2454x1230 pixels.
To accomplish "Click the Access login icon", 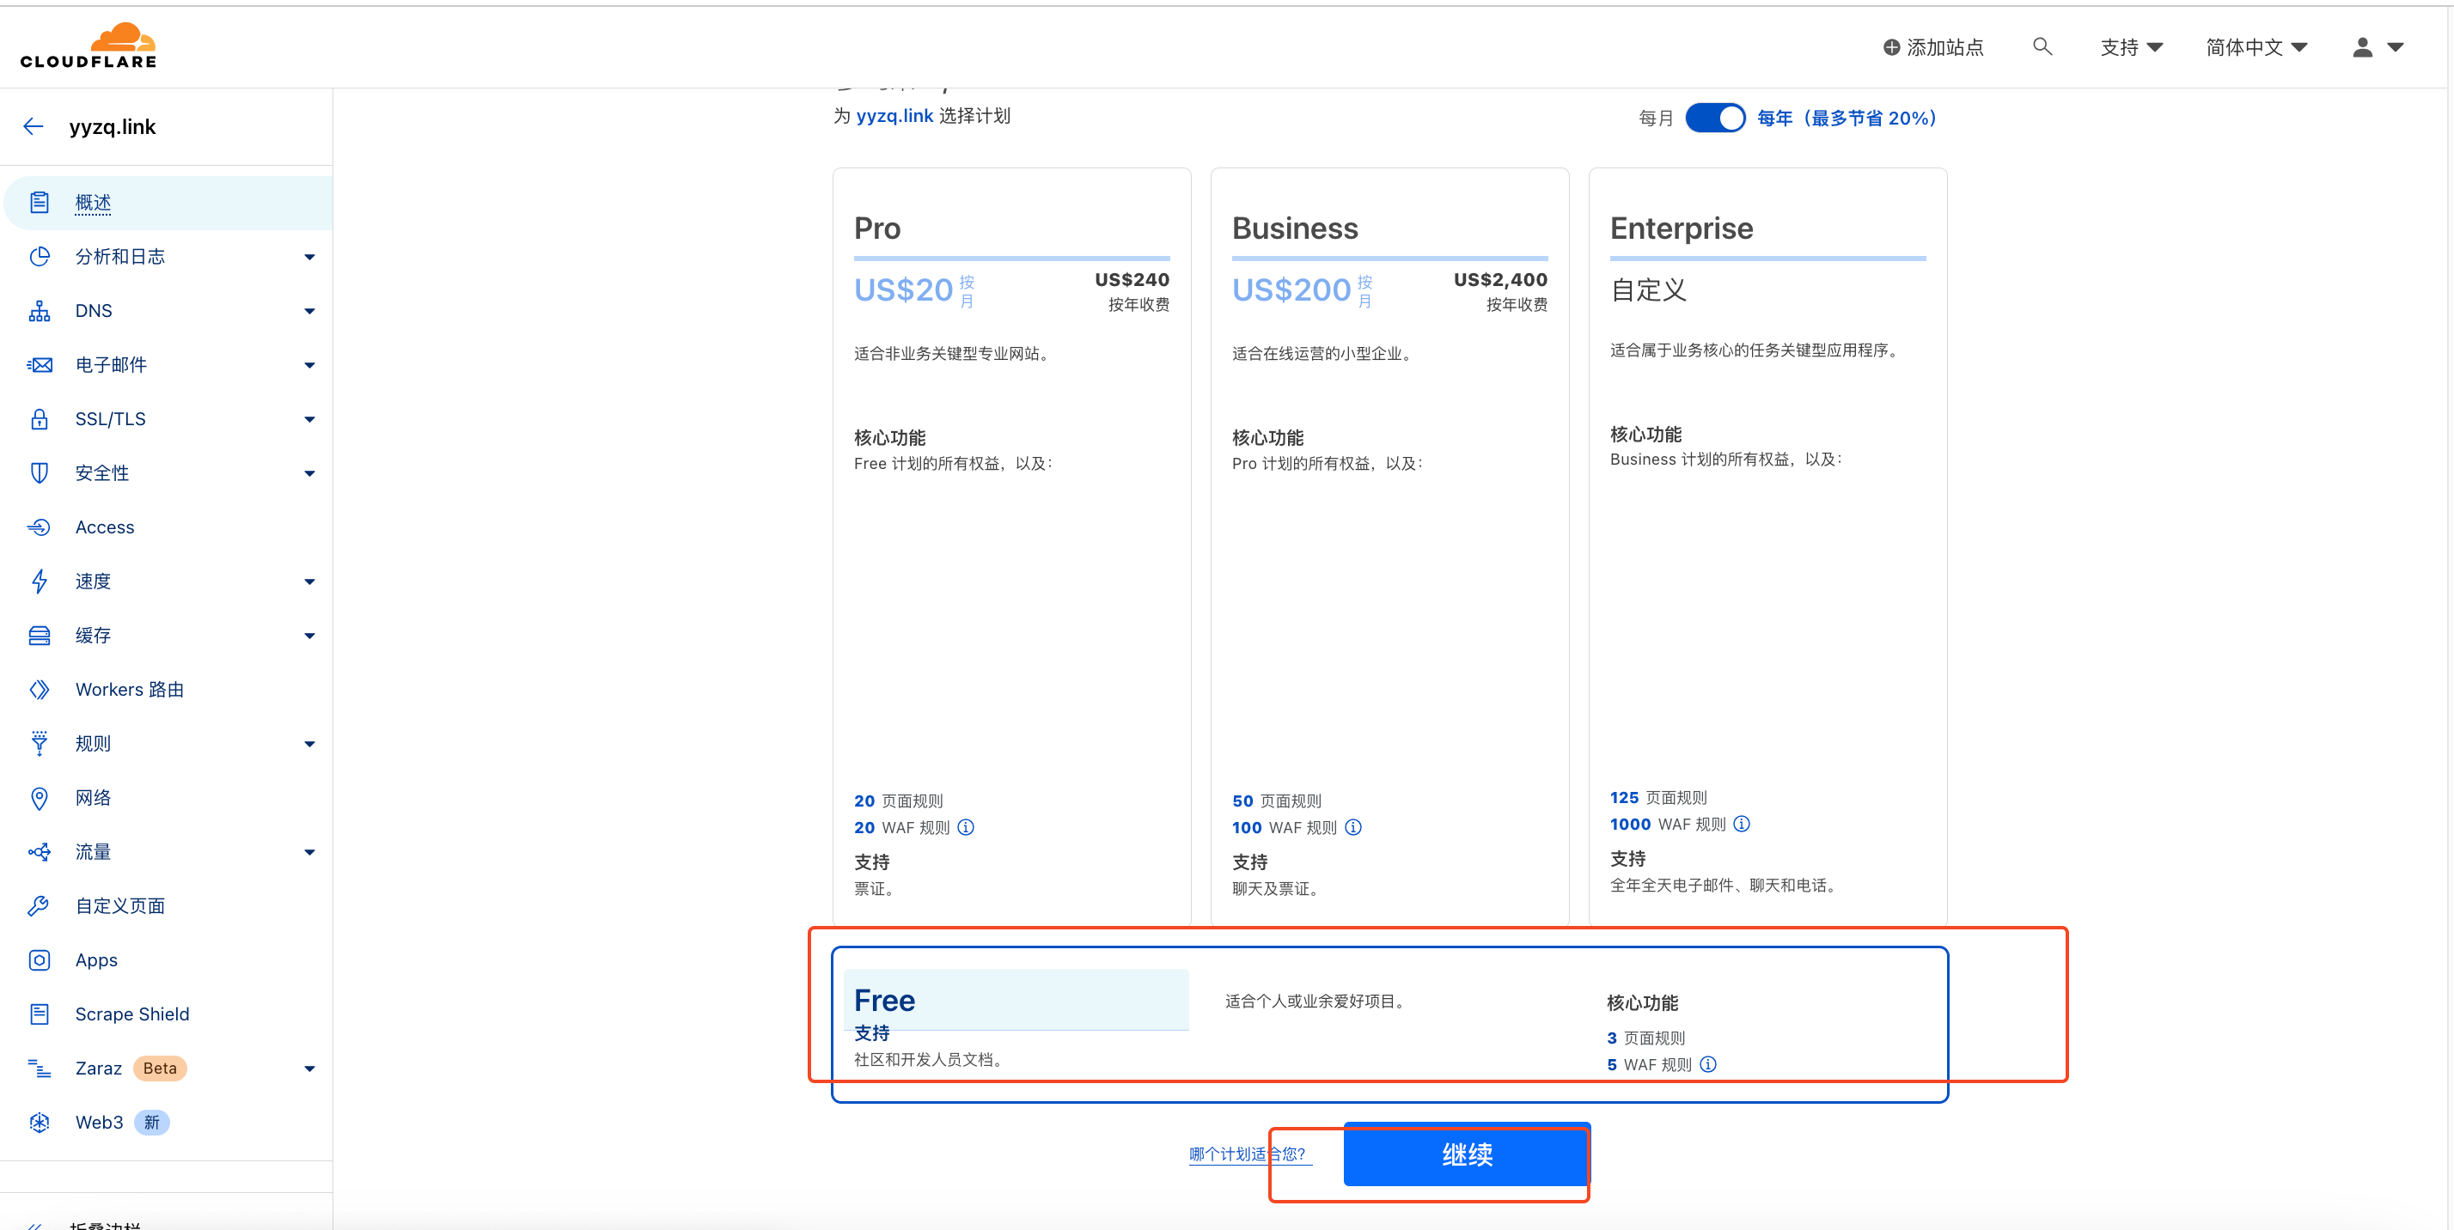I will coord(39,527).
